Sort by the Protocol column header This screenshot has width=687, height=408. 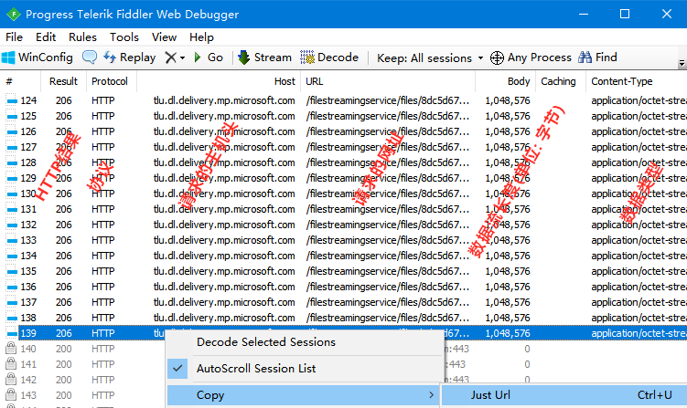(x=112, y=81)
